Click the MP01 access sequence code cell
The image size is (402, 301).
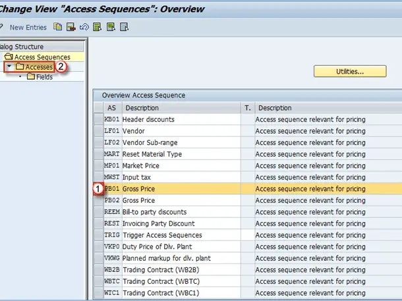pyautogui.click(x=112, y=166)
